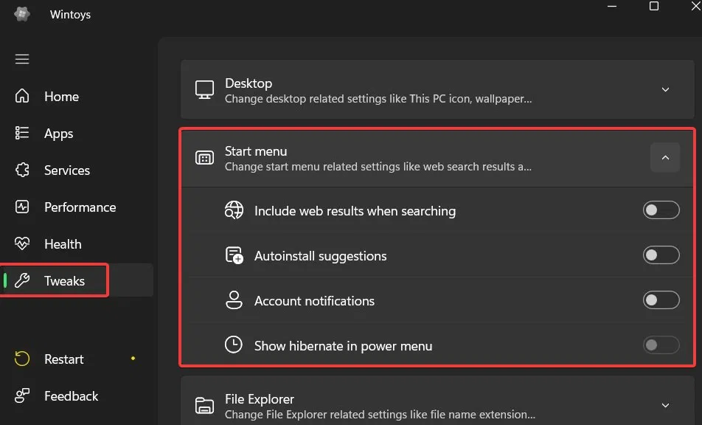Click the Apps list icon
This screenshot has height=425, width=702.
click(x=22, y=134)
